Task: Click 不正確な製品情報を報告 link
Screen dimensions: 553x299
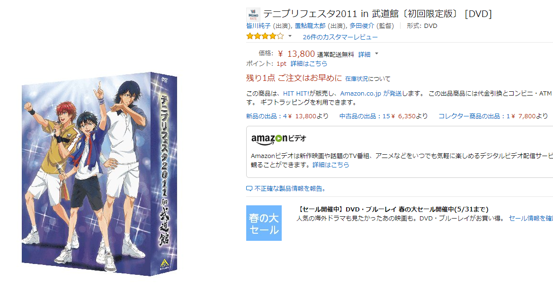Action: click(290, 189)
